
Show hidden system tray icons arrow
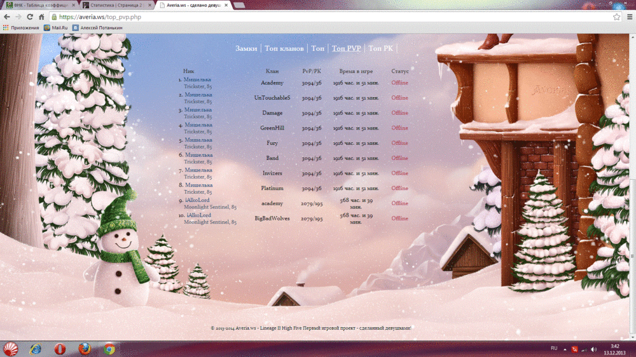pos(565,349)
